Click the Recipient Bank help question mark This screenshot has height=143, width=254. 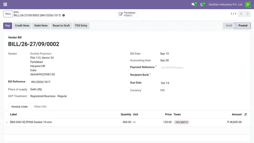click(150, 74)
